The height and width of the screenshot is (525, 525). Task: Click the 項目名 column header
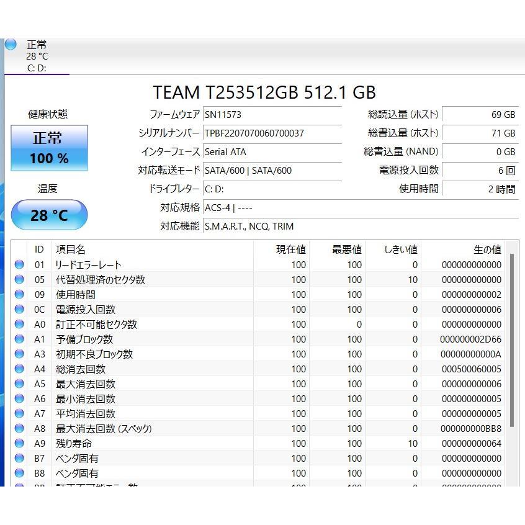(x=153, y=249)
